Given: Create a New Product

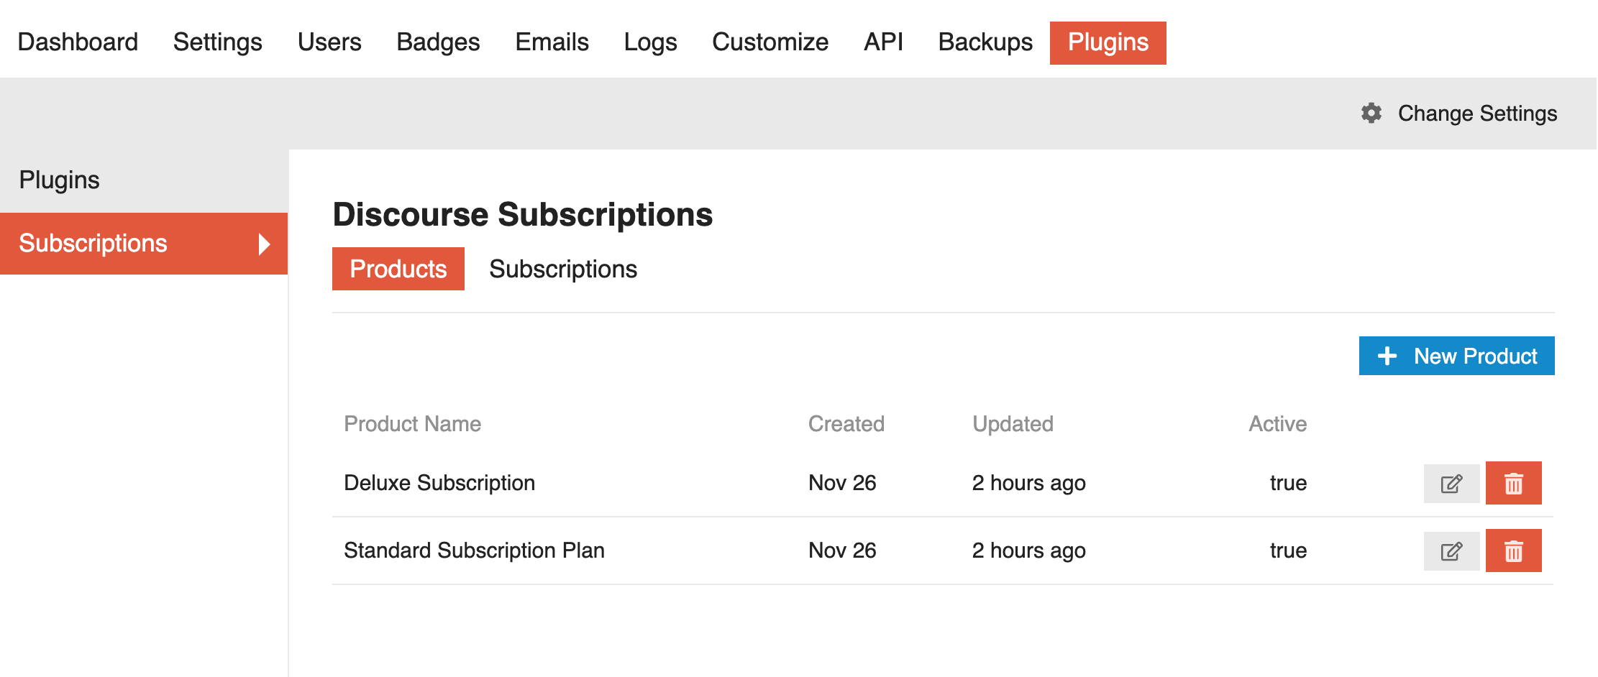Looking at the screenshot, I should pyautogui.click(x=1456, y=356).
